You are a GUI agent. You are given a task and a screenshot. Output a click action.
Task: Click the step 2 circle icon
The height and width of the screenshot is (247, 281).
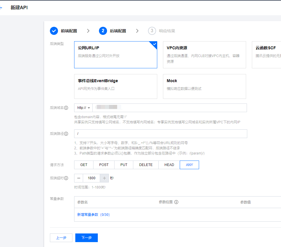103,31
